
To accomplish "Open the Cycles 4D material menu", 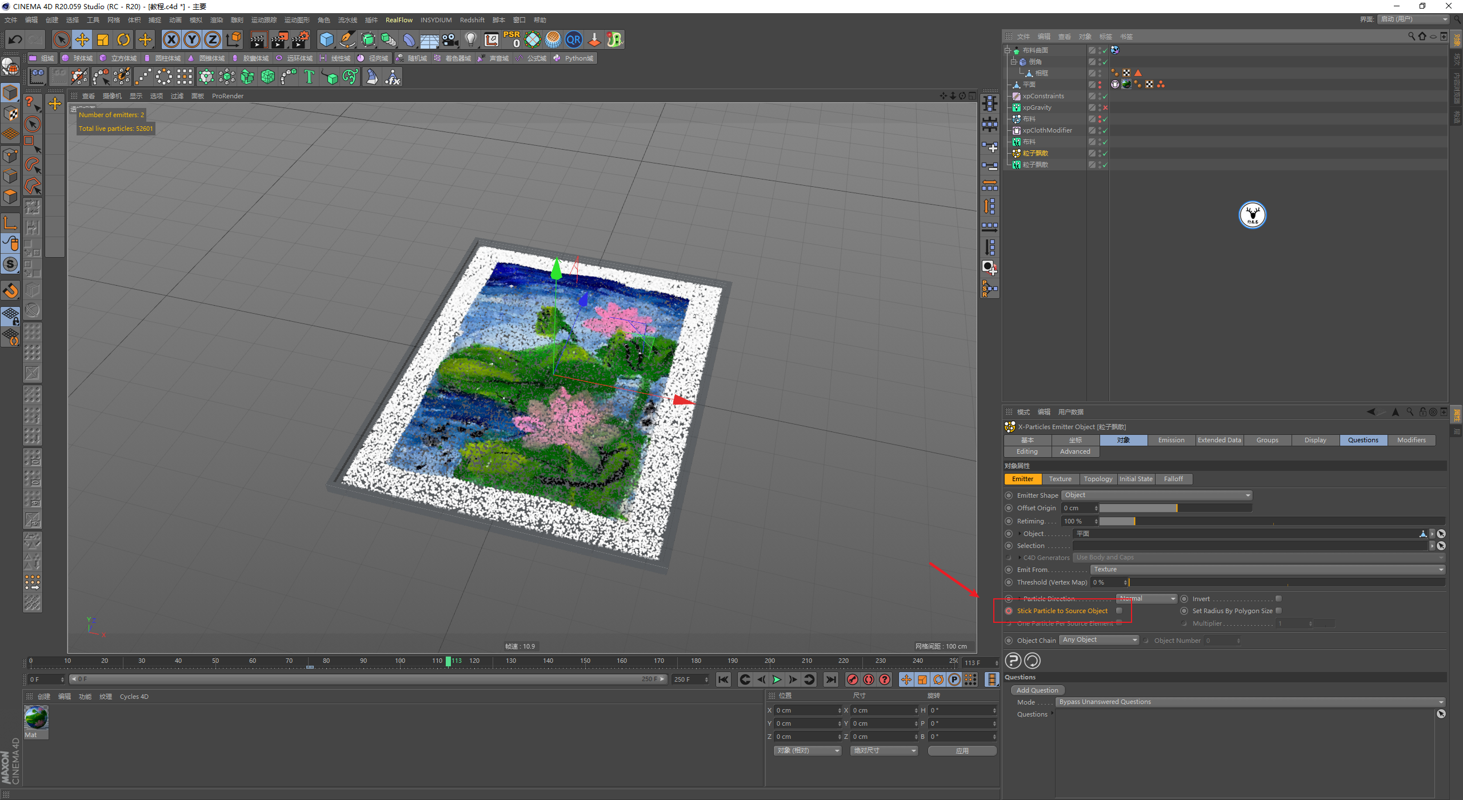I will pyautogui.click(x=134, y=697).
